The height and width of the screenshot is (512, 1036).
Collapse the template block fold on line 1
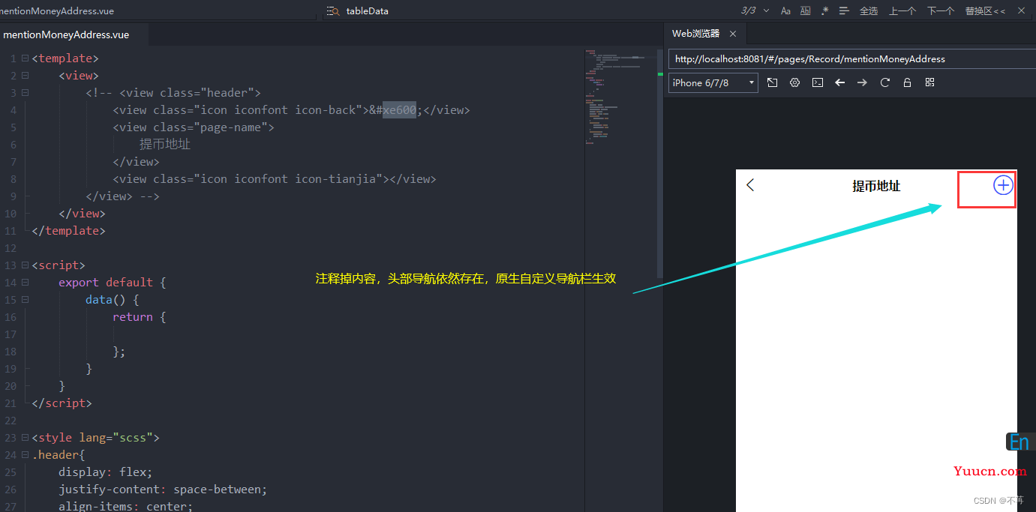click(26, 58)
